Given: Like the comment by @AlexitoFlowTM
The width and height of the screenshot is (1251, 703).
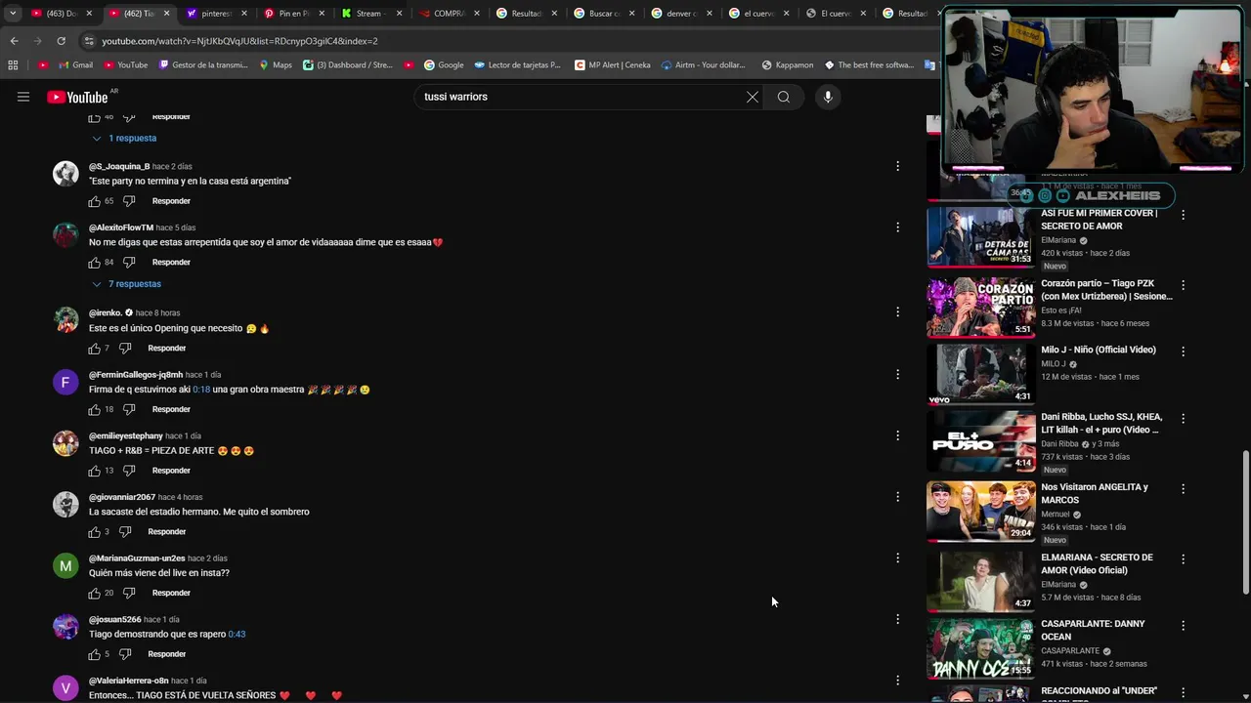Looking at the screenshot, I should (x=95, y=263).
